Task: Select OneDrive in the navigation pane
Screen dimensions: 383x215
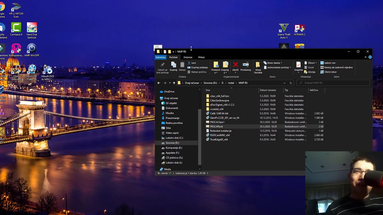Action: coord(169,92)
